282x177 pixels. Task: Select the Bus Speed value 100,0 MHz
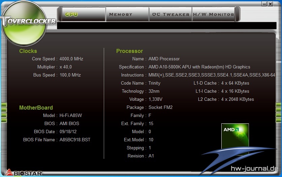(70, 75)
